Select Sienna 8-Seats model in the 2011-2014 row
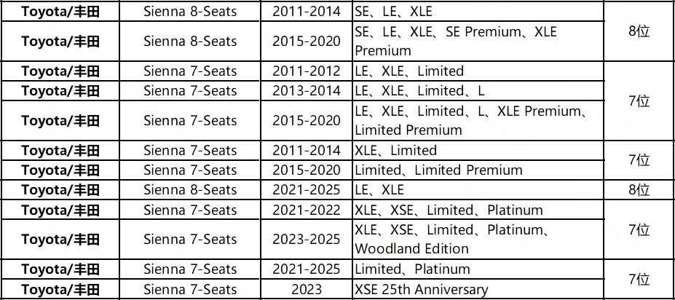This screenshot has height=300, width=675. point(190,12)
